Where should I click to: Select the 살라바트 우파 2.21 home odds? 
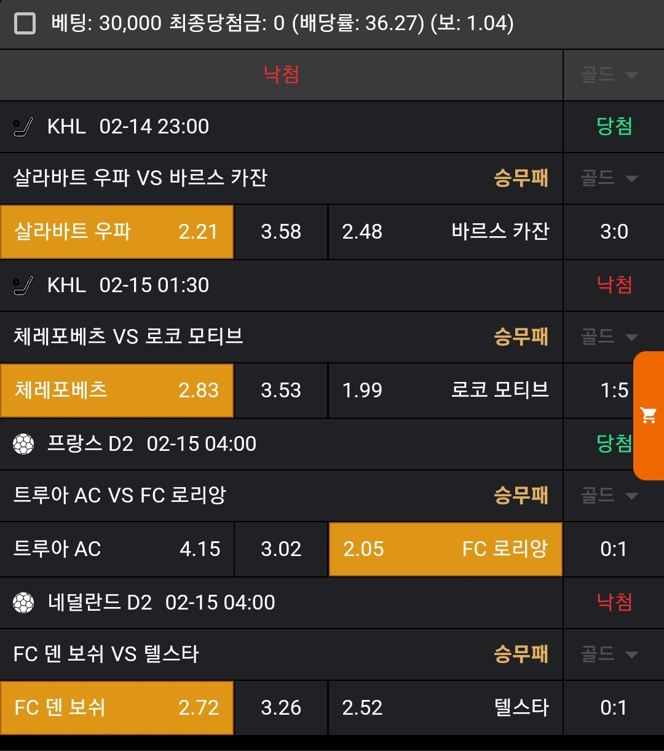117,232
